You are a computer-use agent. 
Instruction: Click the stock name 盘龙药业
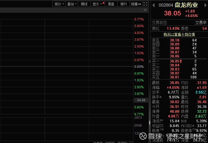pos(186,5)
